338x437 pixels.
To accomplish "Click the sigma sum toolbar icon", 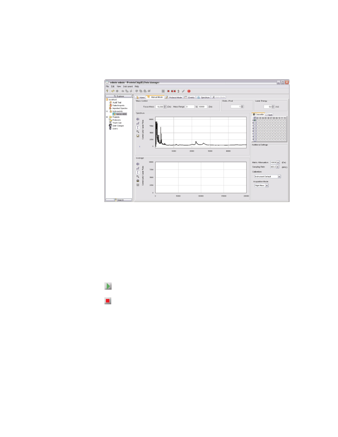I will (179, 91).
